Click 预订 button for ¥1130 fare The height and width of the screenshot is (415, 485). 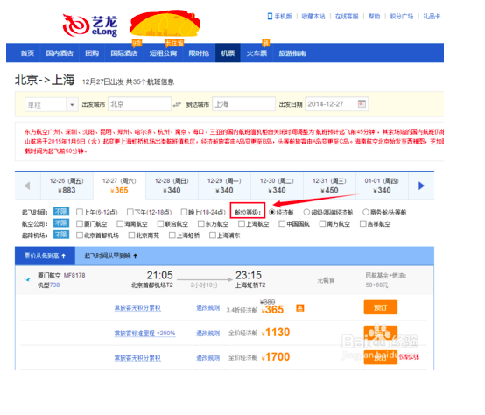click(x=381, y=333)
